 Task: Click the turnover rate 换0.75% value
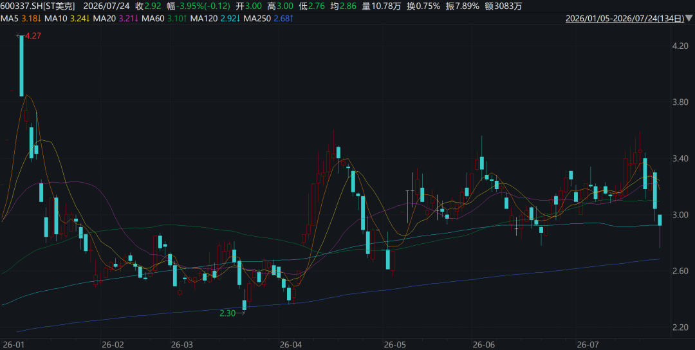click(x=423, y=6)
